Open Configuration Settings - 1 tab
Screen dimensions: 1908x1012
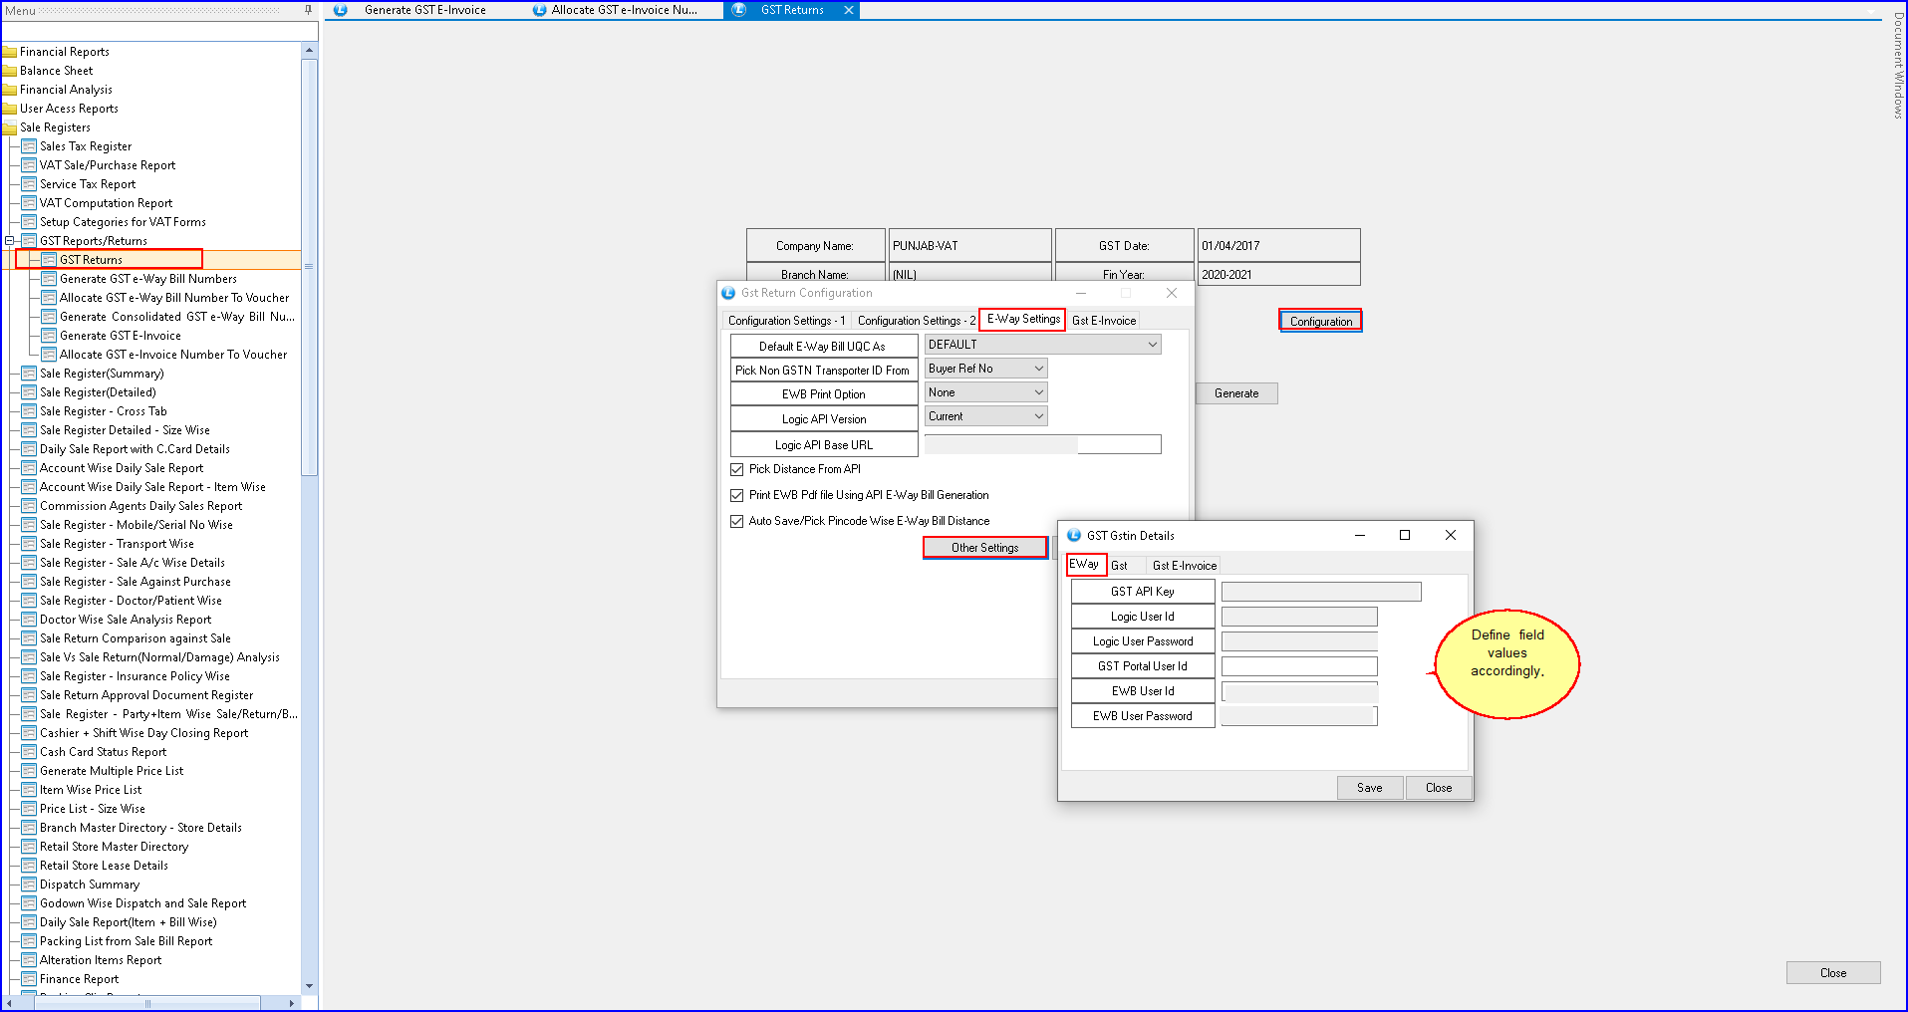(786, 321)
